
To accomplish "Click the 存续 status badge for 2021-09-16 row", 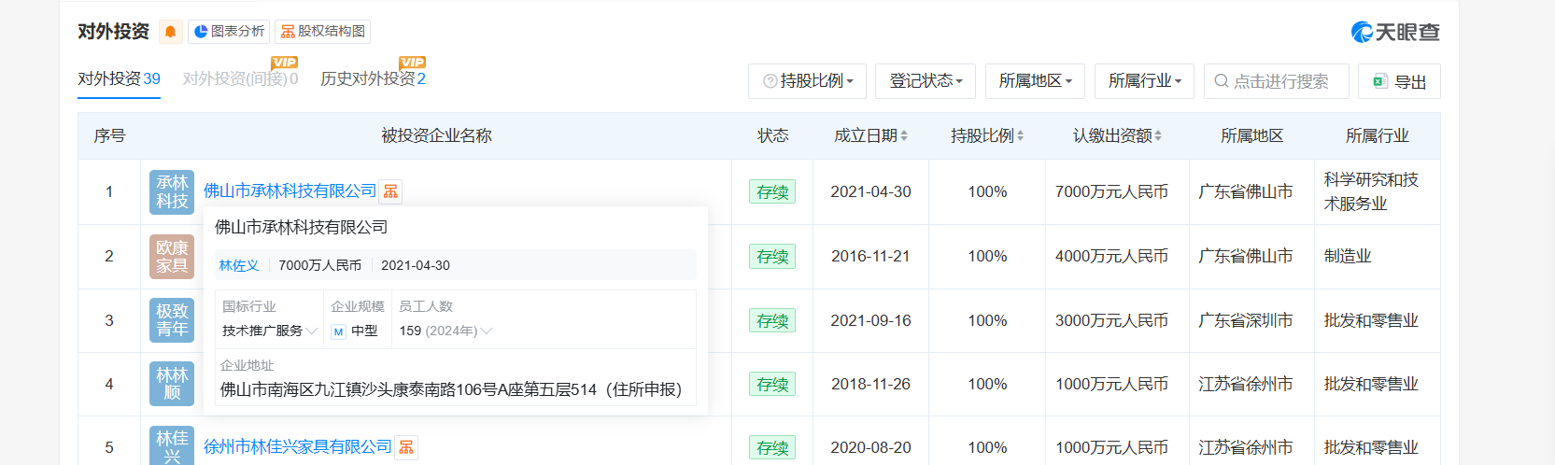I will (772, 320).
